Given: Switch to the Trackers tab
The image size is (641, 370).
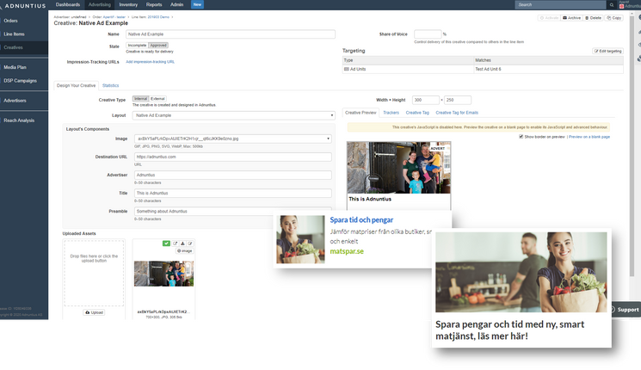Looking at the screenshot, I should 391,113.
